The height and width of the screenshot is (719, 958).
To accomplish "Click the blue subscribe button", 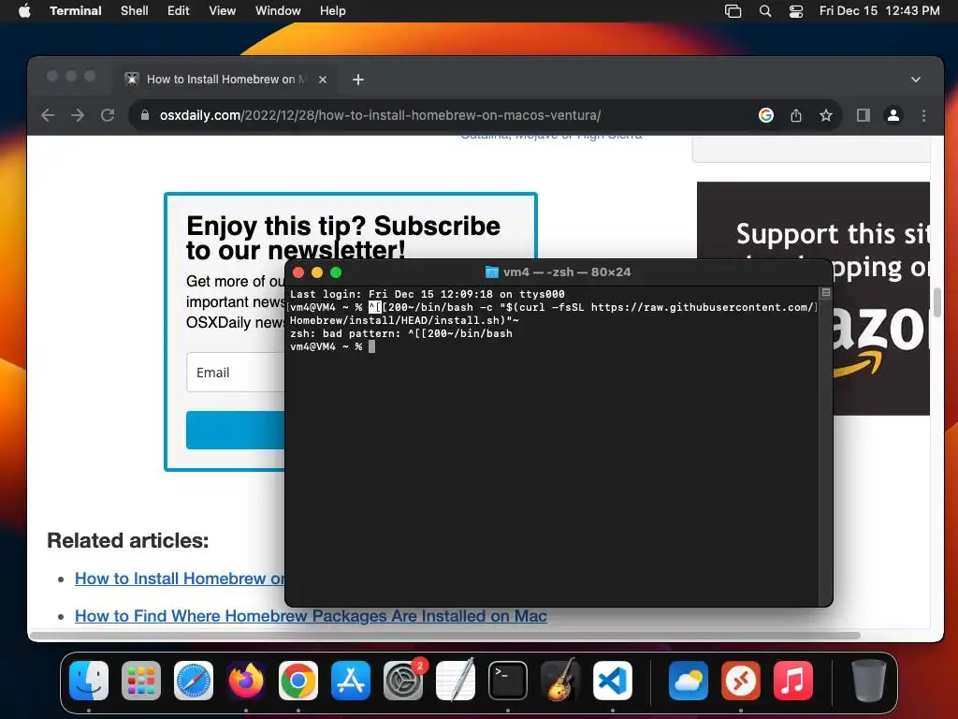I will [x=236, y=430].
